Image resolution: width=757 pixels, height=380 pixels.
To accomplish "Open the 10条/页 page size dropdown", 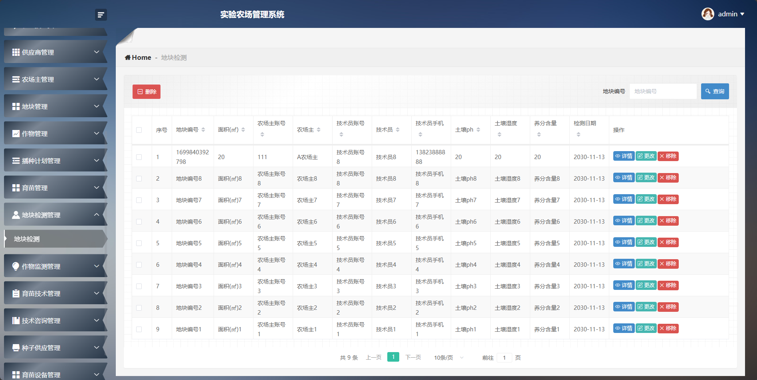I will 449,358.
